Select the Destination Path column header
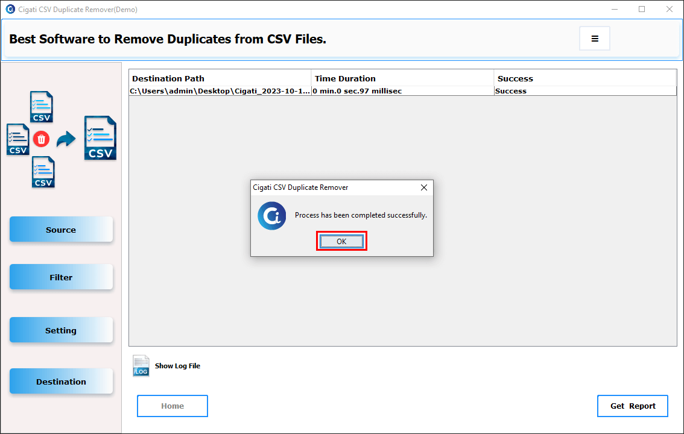This screenshot has width=684, height=434. pyautogui.click(x=220, y=78)
